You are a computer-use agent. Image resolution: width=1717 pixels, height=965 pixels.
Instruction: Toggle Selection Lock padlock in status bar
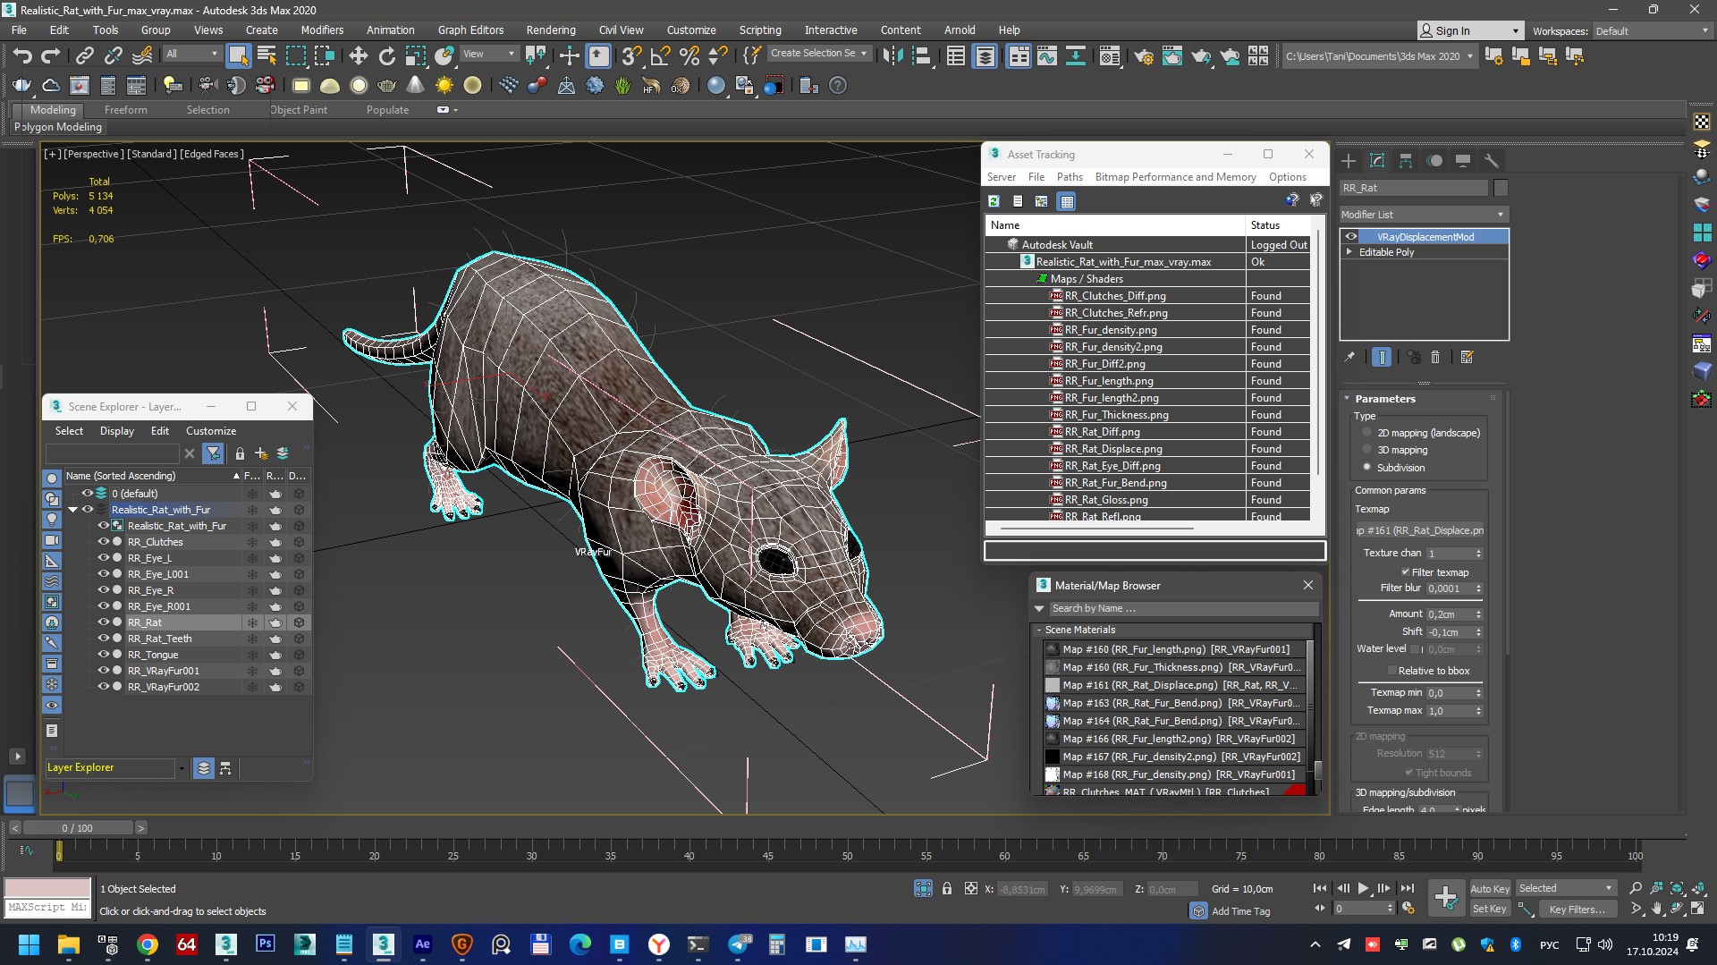pos(947,888)
